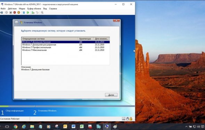205x130 pixels.
Task: Open the Файл menu
Action: [3, 9]
